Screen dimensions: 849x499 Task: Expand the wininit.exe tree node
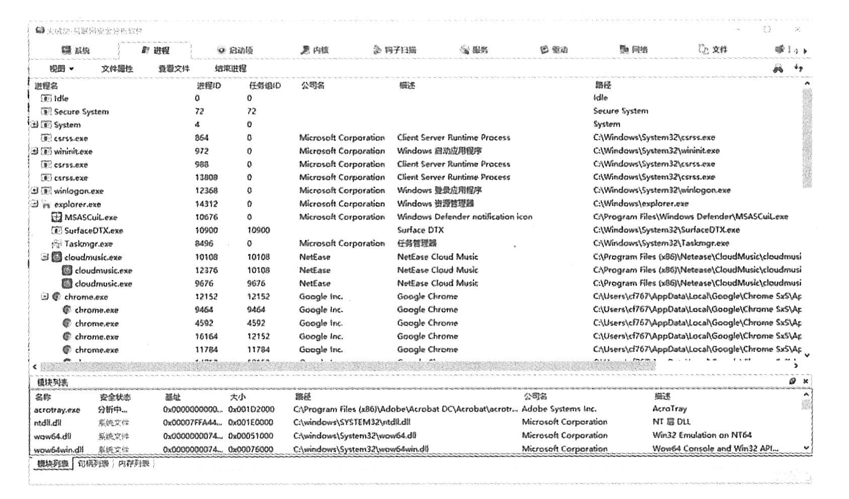tap(35, 151)
